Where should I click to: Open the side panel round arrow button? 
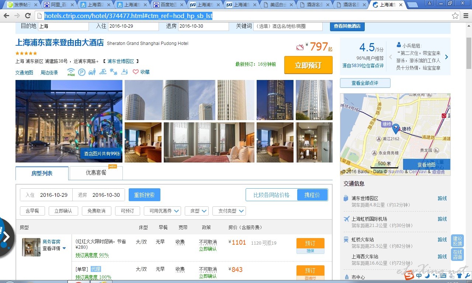5,237
